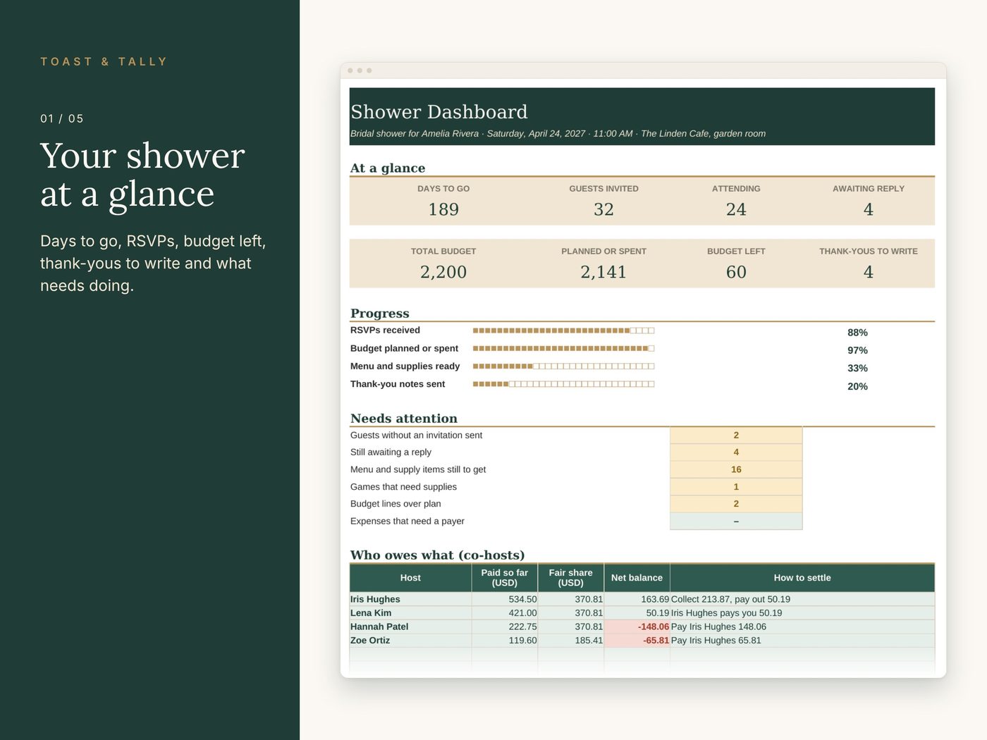Click the 88% RSVPs received percentage
The image size is (987, 740).
coord(857,333)
